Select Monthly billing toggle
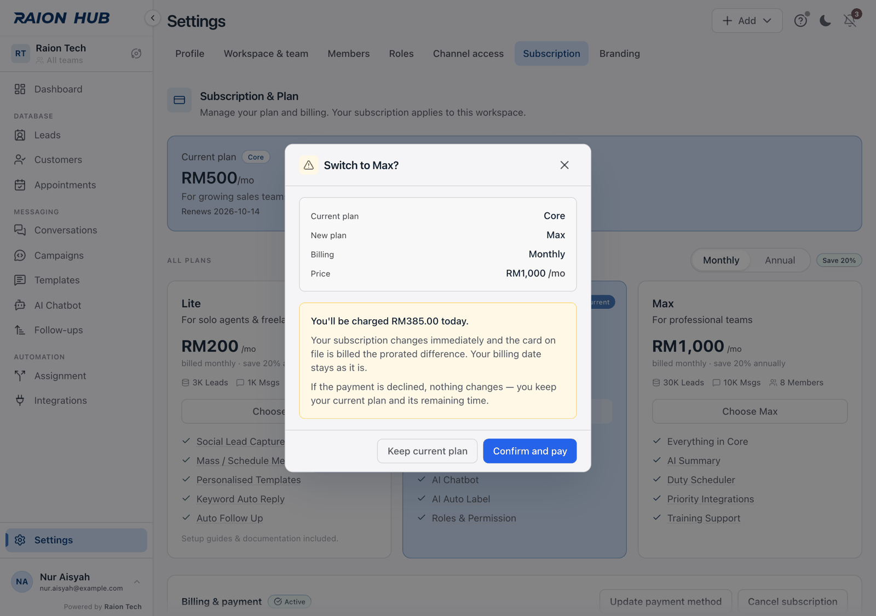The width and height of the screenshot is (876, 616). point(721,261)
